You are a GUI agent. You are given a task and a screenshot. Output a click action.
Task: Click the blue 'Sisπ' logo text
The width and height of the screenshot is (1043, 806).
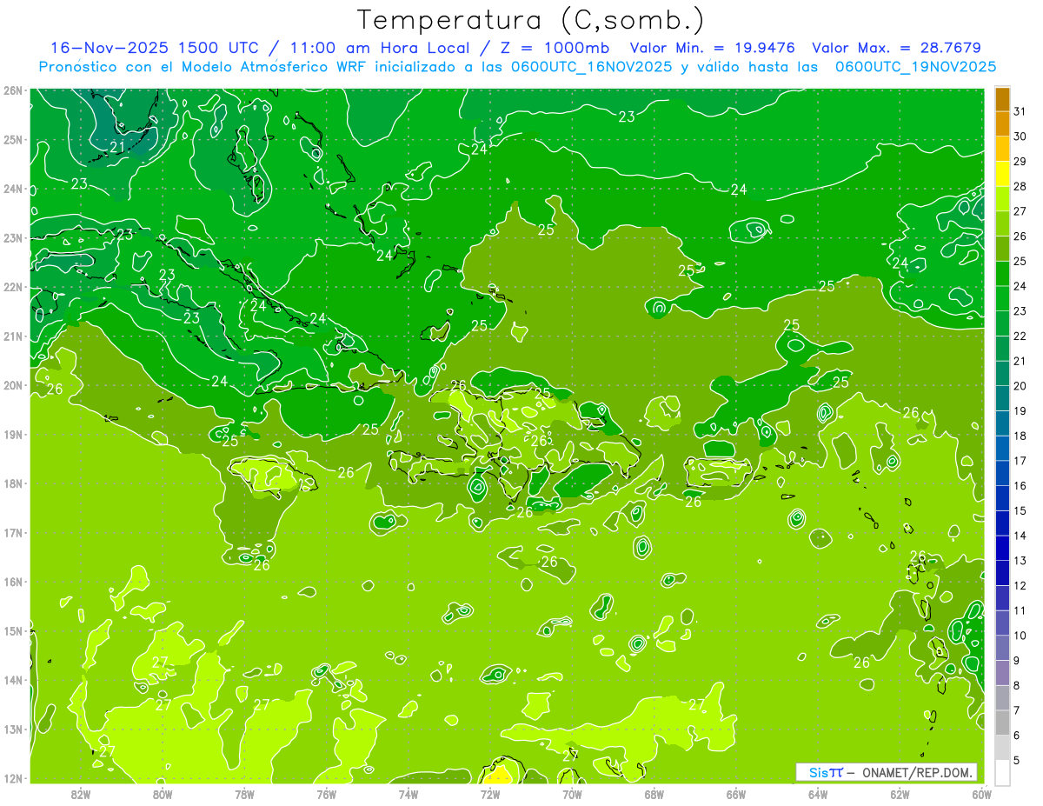click(825, 772)
